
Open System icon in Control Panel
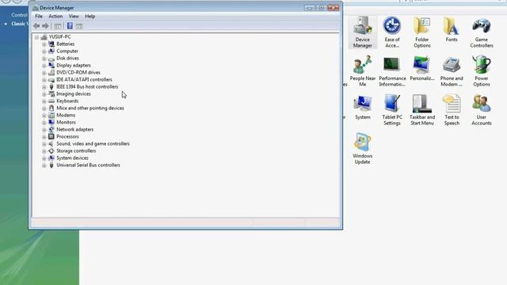coord(363,108)
